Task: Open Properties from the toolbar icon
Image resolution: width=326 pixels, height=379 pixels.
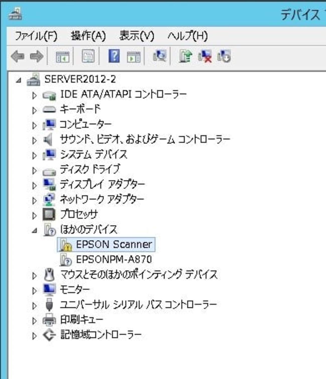Action: pyautogui.click(x=88, y=56)
